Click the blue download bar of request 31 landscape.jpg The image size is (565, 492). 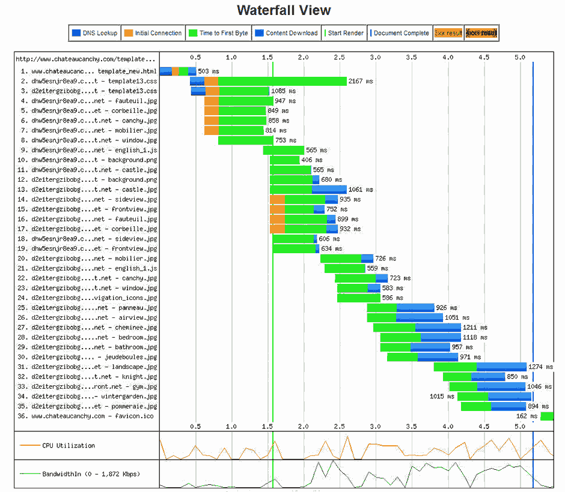click(501, 367)
